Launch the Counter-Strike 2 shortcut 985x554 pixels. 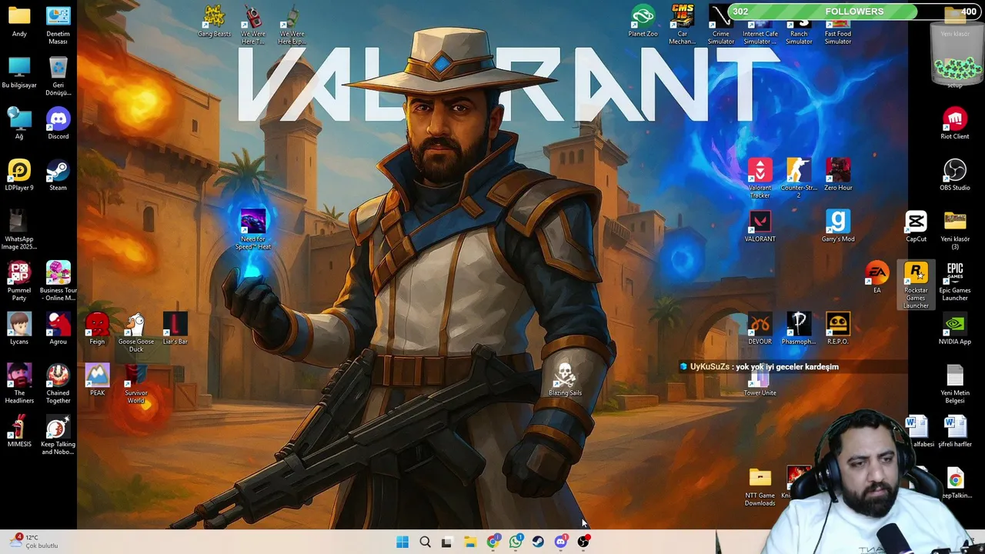coord(799,179)
